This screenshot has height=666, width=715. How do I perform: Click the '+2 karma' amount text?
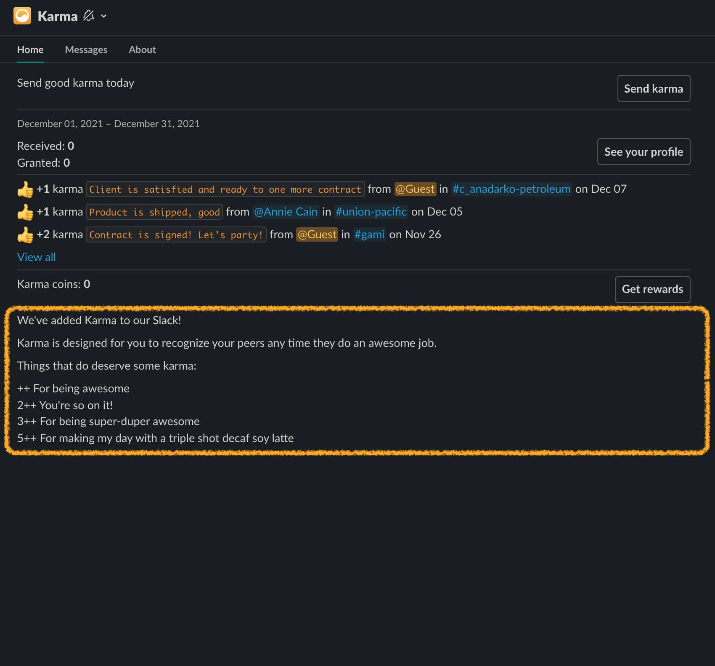[x=60, y=234]
